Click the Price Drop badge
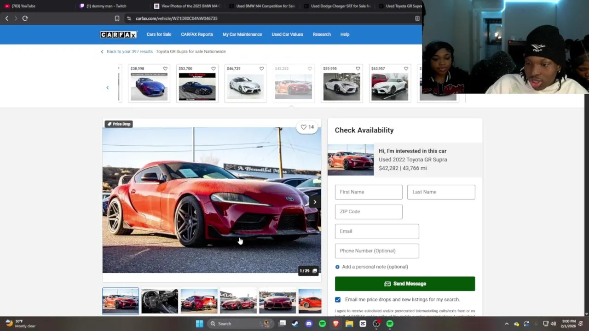 tap(118, 124)
